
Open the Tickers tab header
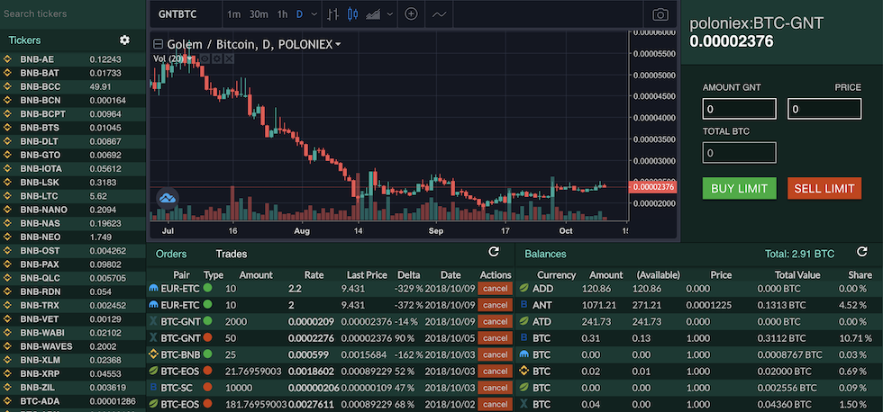(24, 40)
